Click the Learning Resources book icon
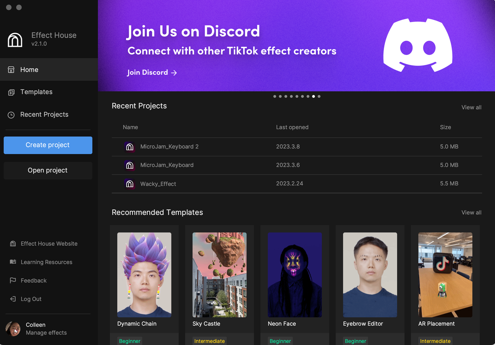The width and height of the screenshot is (495, 345). click(x=13, y=262)
